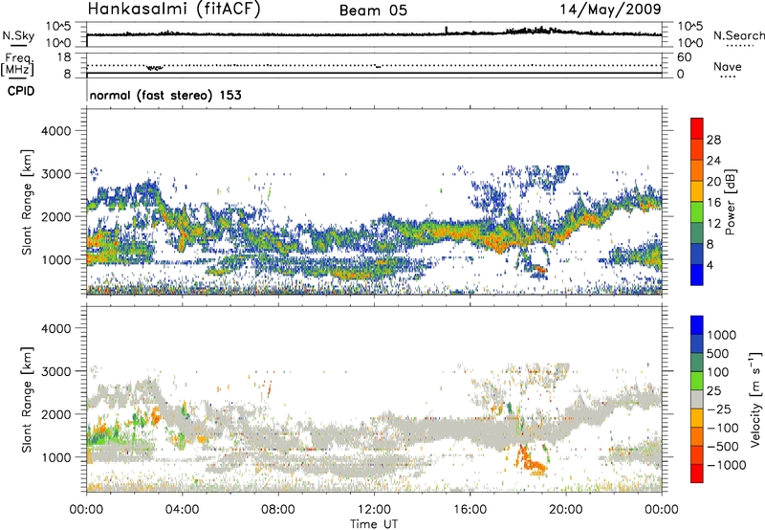The width and height of the screenshot is (765, 530).
Task: Click the '4' label on Power color bar
Action: click(x=710, y=265)
